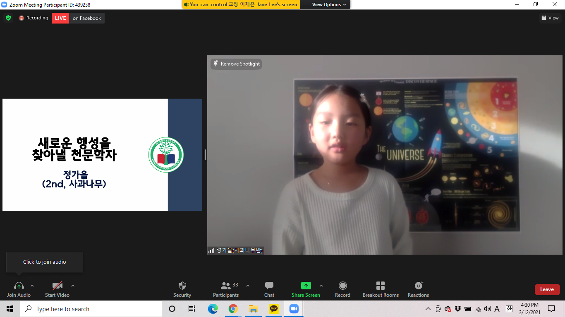
Task: Expand video options arrow beside Start Video
Action: point(73,286)
